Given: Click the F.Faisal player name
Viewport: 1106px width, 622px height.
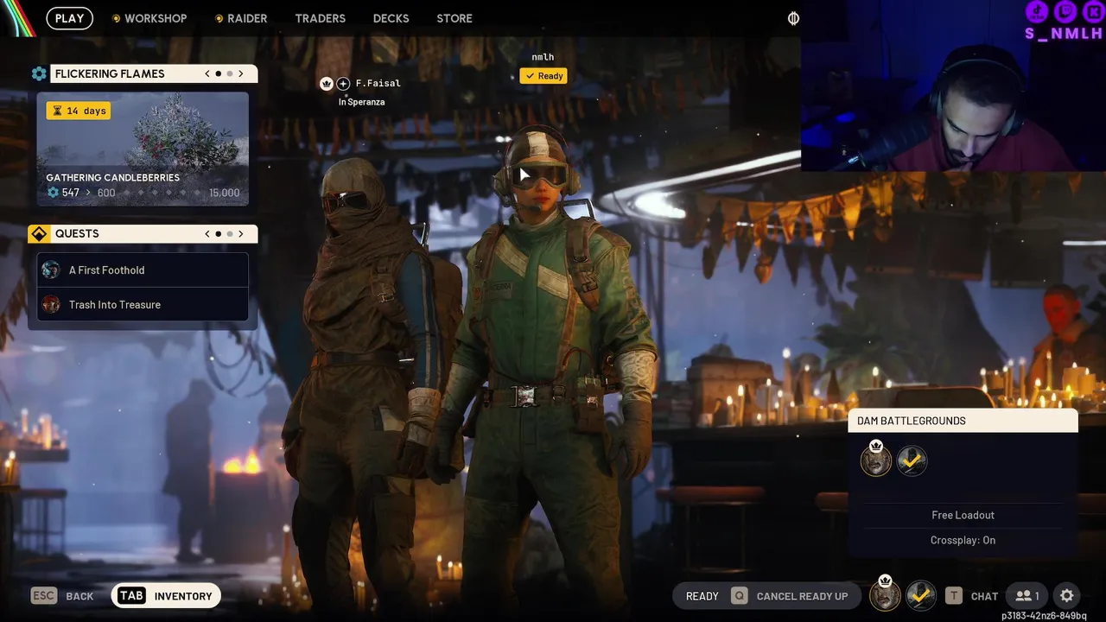Looking at the screenshot, I should (x=378, y=83).
